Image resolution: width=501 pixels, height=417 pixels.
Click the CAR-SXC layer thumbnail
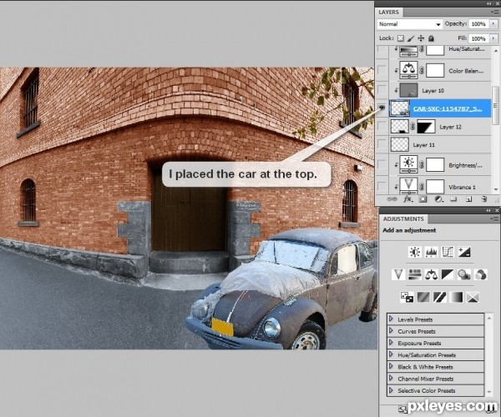(400, 108)
